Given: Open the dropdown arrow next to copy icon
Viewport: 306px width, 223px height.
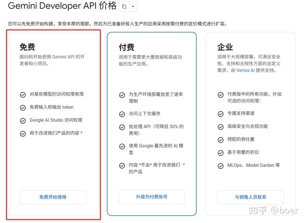Looking at the screenshot, I should [133, 6].
